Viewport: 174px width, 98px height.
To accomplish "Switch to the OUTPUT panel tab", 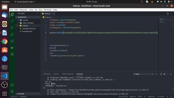I will coord(56,74).
